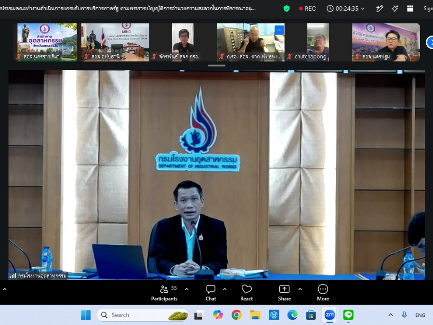Click the Windows taskbar Search field
Image resolution: width=433 pixels, height=325 pixels.
(x=143, y=315)
